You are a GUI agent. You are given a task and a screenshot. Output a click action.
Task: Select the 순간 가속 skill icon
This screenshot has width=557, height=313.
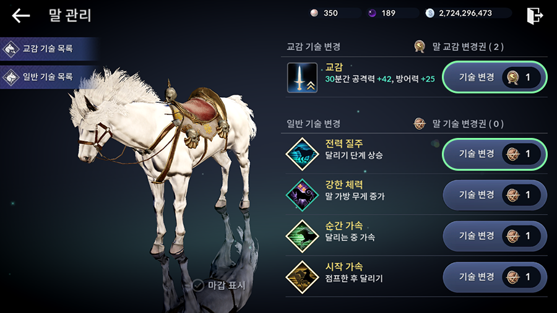pos(302,236)
